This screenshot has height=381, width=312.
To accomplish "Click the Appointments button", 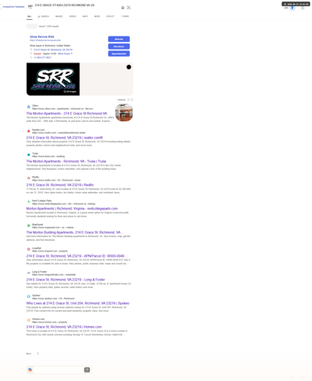I will 119,54.
